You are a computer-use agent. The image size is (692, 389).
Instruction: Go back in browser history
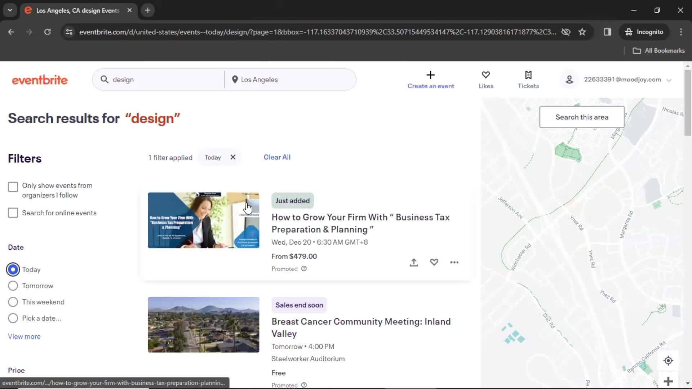11,32
